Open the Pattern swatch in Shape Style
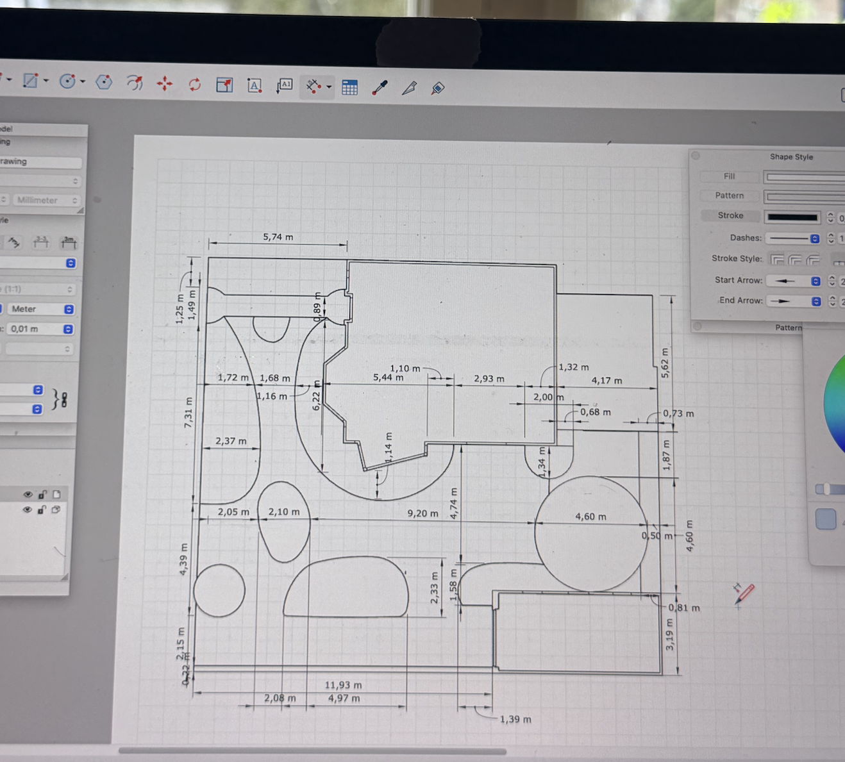Image resolution: width=845 pixels, height=762 pixels. [804, 196]
